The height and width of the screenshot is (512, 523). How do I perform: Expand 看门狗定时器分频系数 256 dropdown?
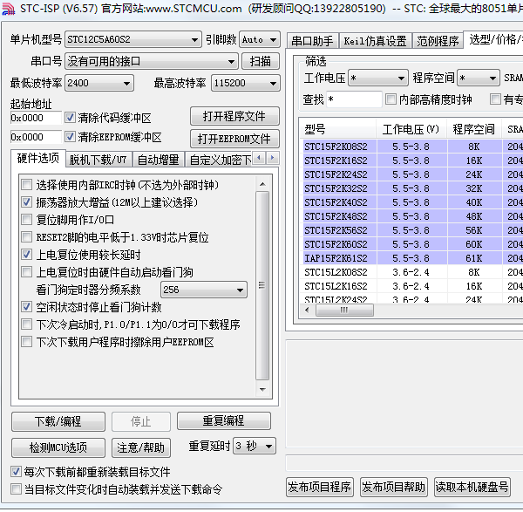point(204,290)
